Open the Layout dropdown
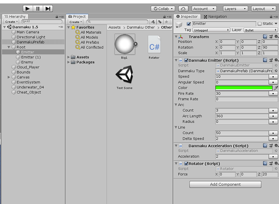 pos(263,9)
